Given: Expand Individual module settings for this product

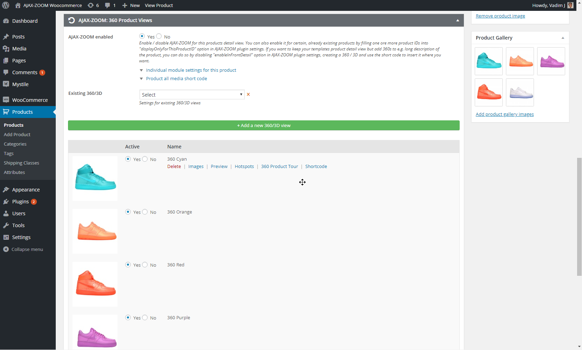Looking at the screenshot, I should coord(191,70).
